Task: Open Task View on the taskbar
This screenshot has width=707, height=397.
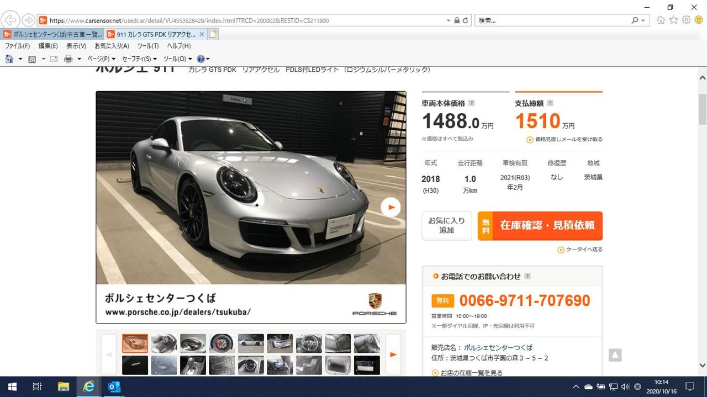Action: 38,387
